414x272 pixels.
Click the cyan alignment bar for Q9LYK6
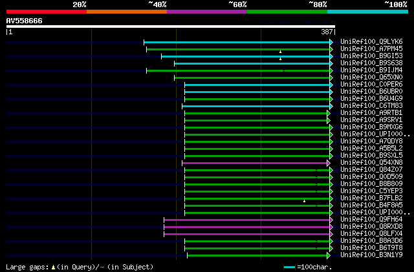point(237,42)
